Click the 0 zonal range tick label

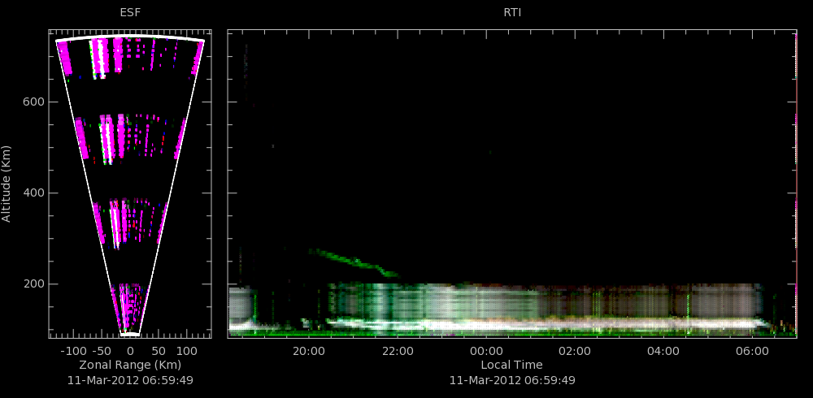click(131, 351)
